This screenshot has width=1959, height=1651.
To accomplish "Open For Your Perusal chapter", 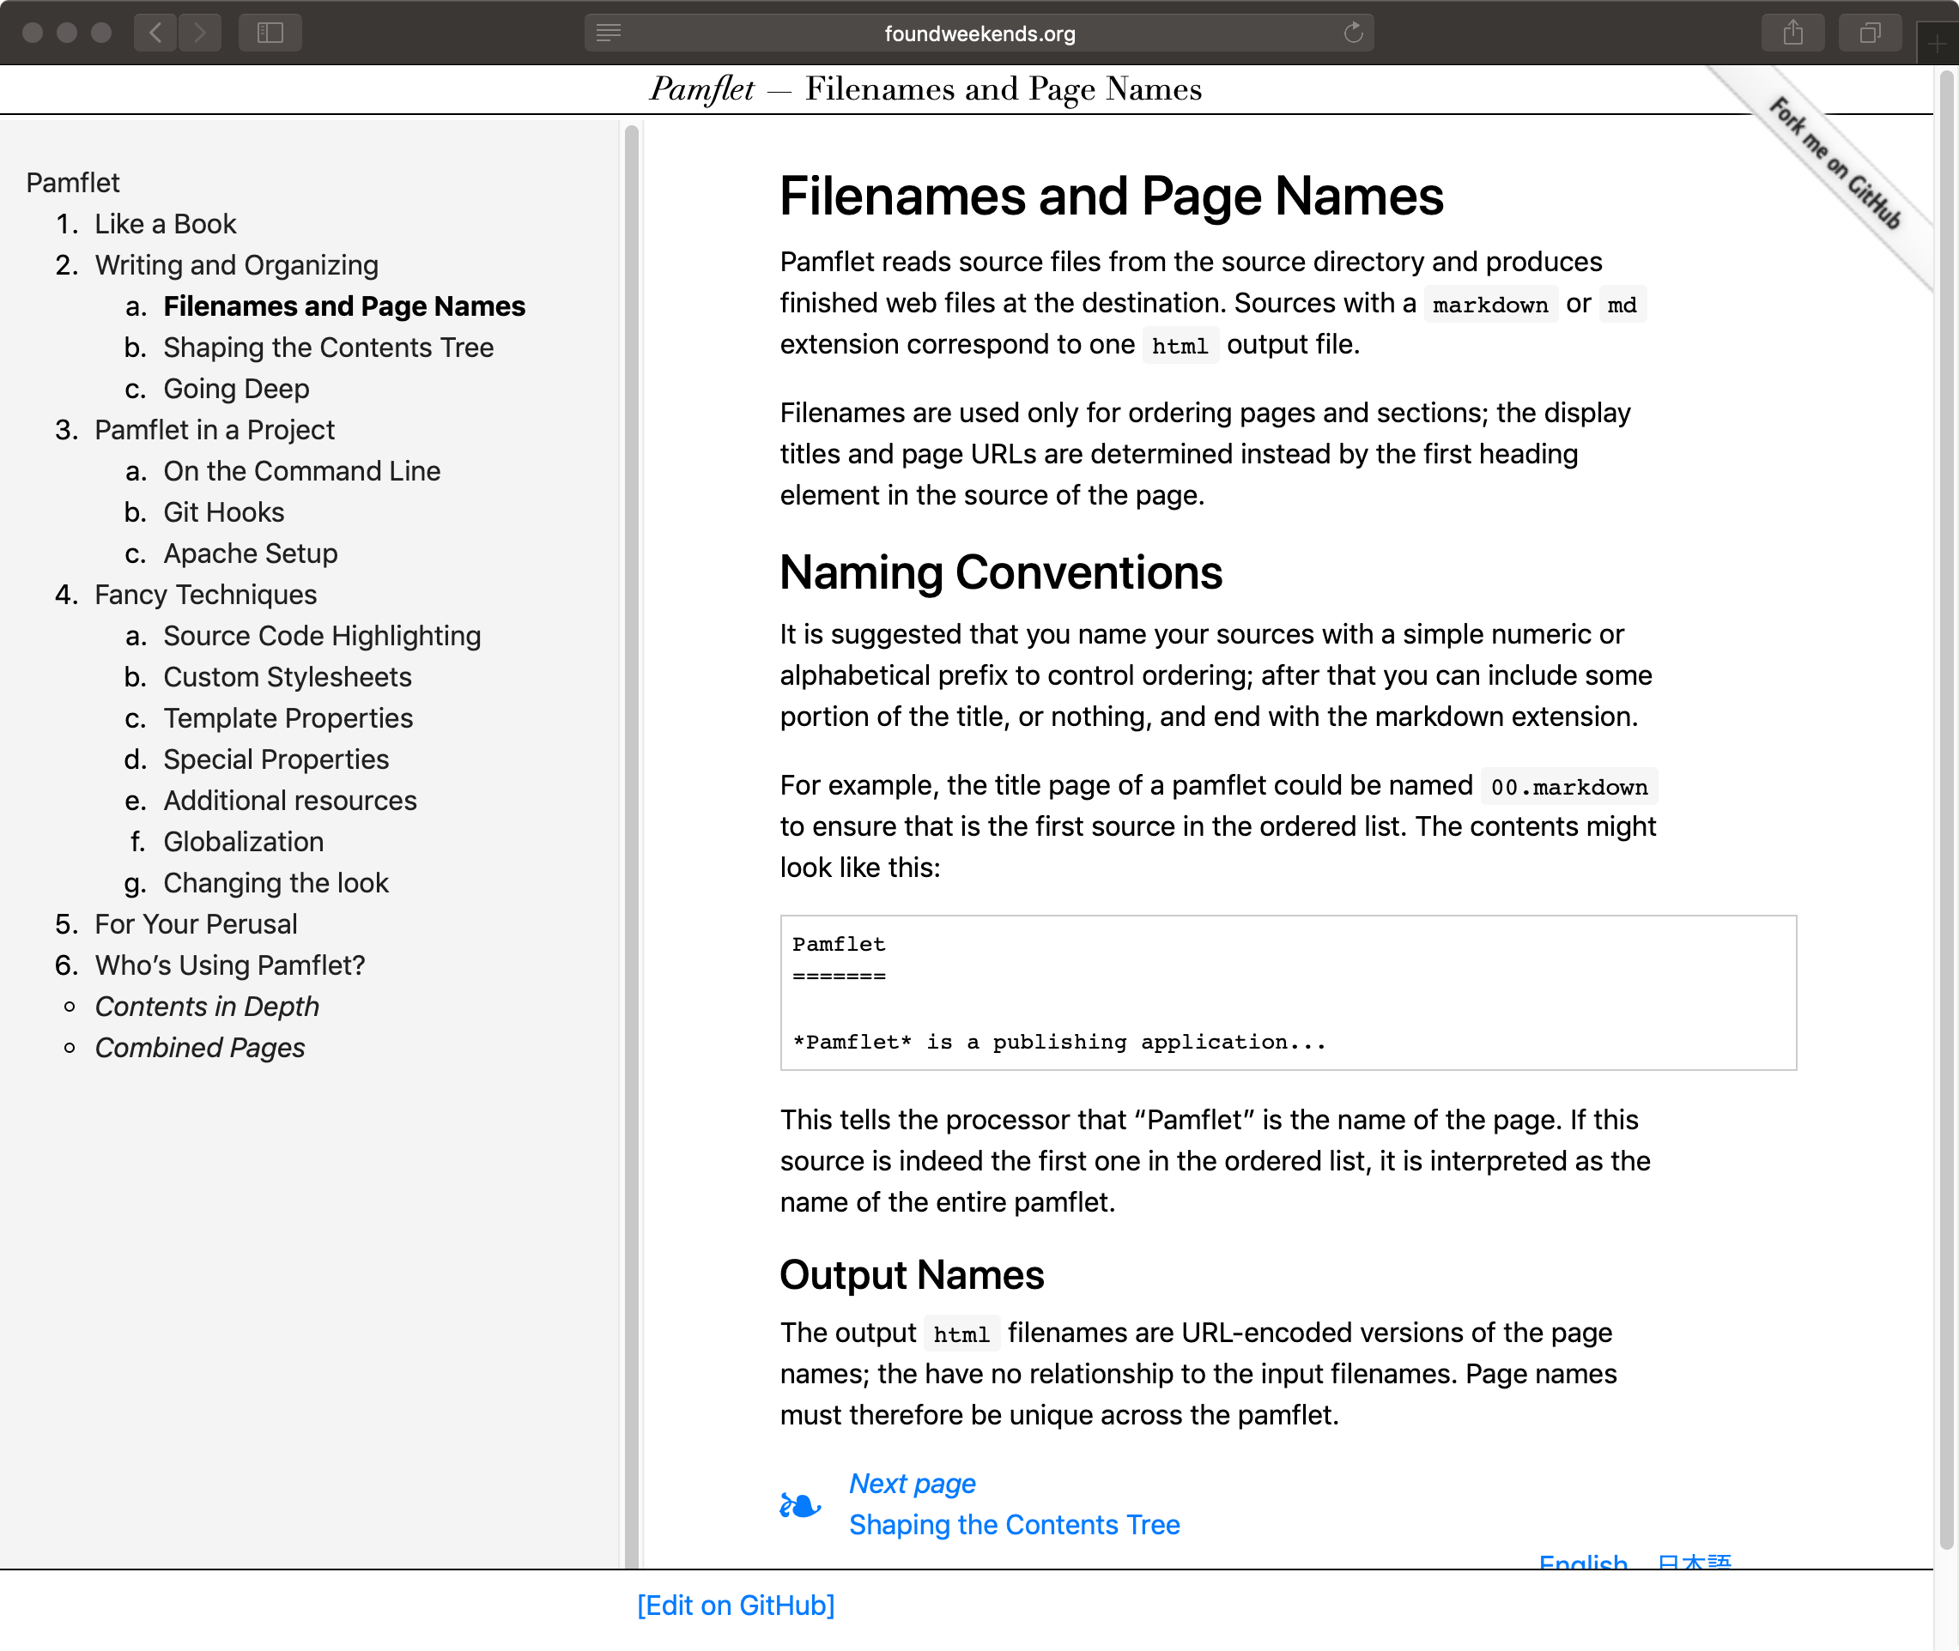I will point(196,924).
